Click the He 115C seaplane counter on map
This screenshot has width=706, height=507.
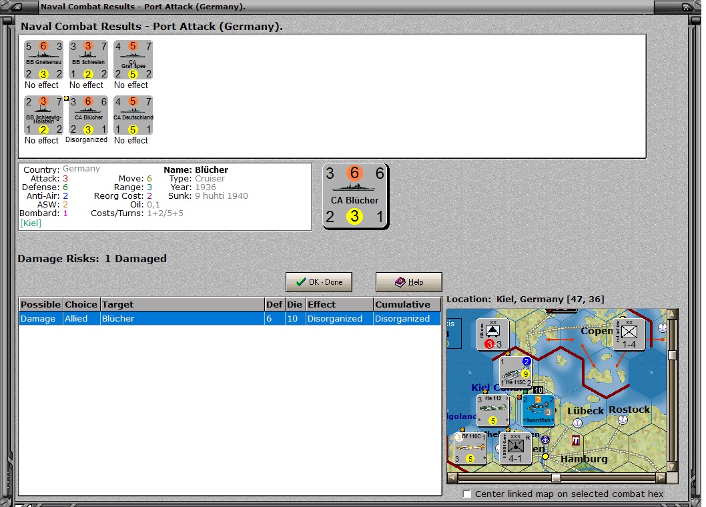click(516, 372)
